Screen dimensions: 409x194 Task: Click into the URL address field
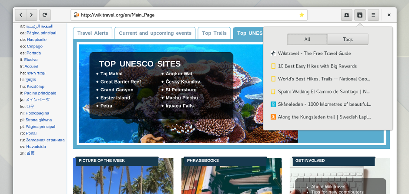coord(187,15)
